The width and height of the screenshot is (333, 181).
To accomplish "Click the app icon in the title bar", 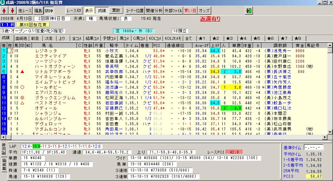I will [3, 3].
